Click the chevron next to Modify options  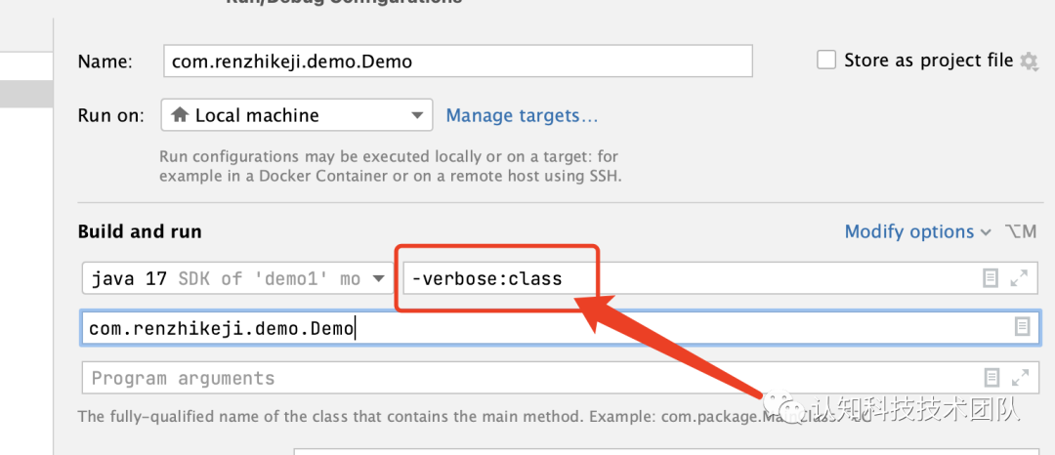coord(986,232)
